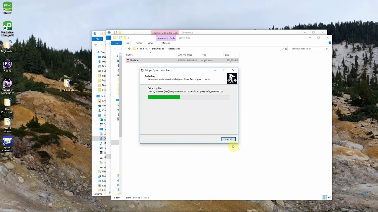Click the folder icon in the epson_files address bar
Viewport: 378px width, 212px height.
134,49
